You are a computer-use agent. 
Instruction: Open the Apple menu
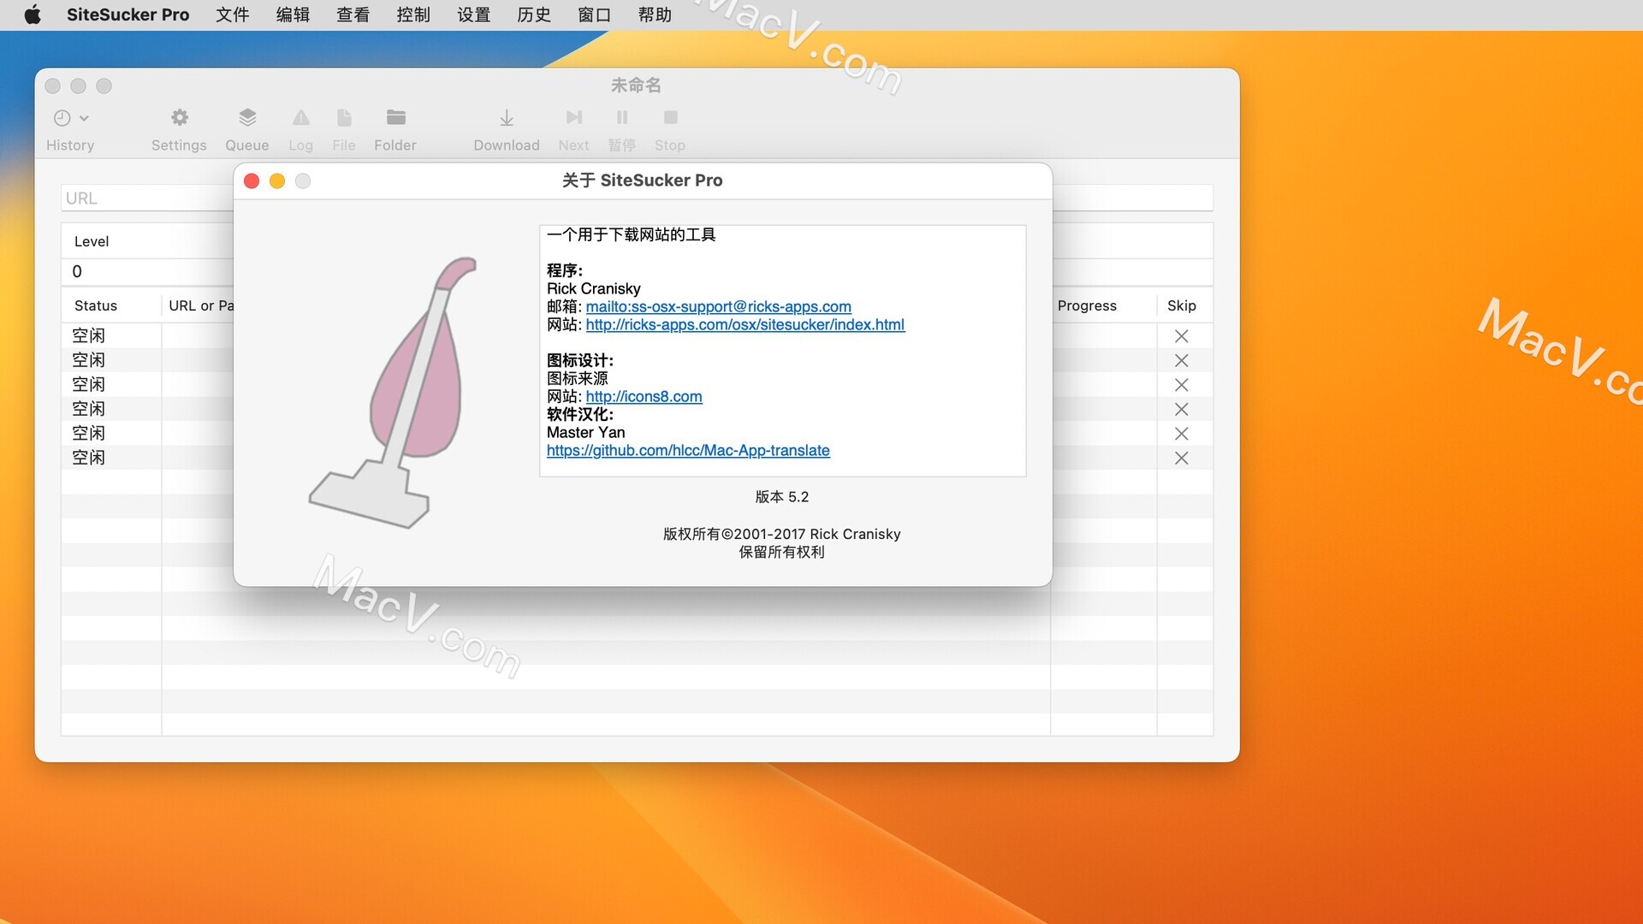tap(33, 15)
